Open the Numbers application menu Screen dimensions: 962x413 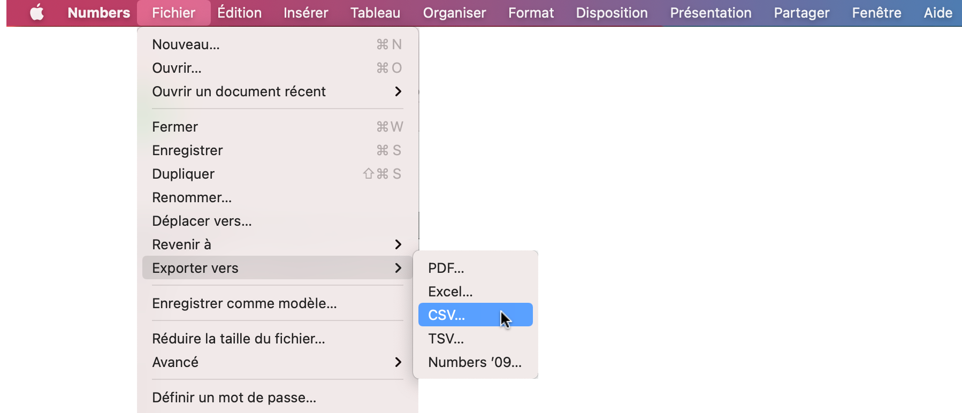pos(98,13)
